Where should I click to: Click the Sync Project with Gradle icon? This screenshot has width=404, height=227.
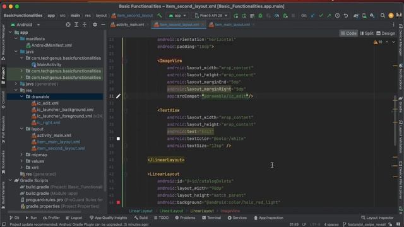(x=356, y=16)
